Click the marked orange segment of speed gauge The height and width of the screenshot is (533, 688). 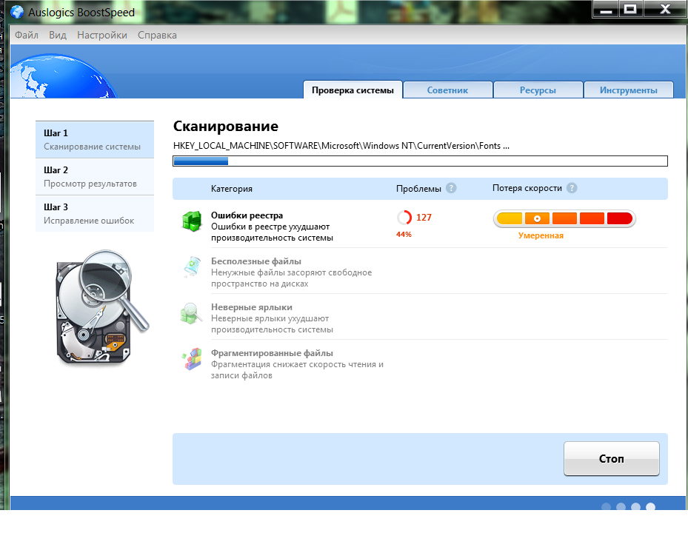click(x=537, y=218)
